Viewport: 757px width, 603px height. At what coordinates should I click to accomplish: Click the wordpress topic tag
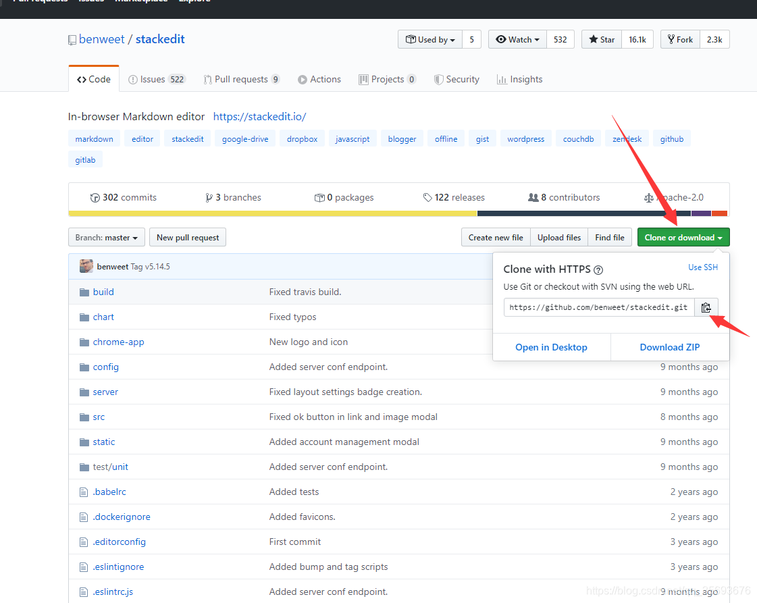(526, 139)
